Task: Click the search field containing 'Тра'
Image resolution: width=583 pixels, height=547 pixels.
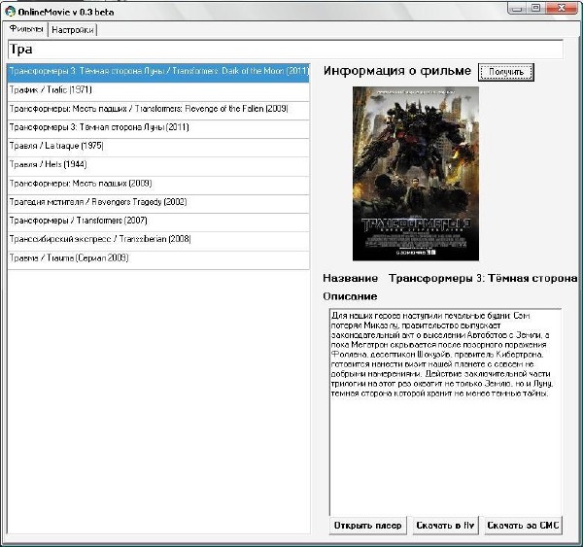Action: 291,49
